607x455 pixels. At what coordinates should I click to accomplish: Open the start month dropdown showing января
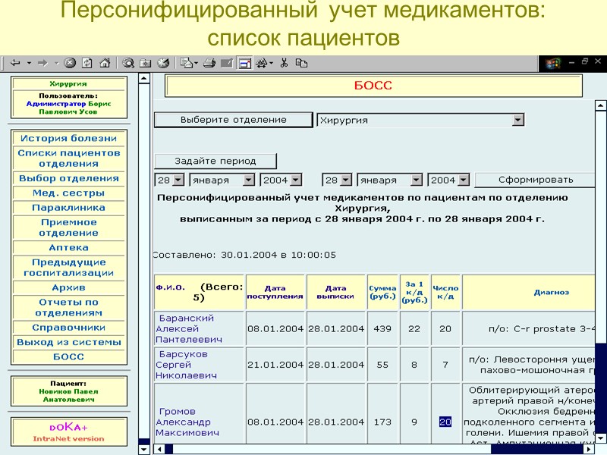[222, 180]
